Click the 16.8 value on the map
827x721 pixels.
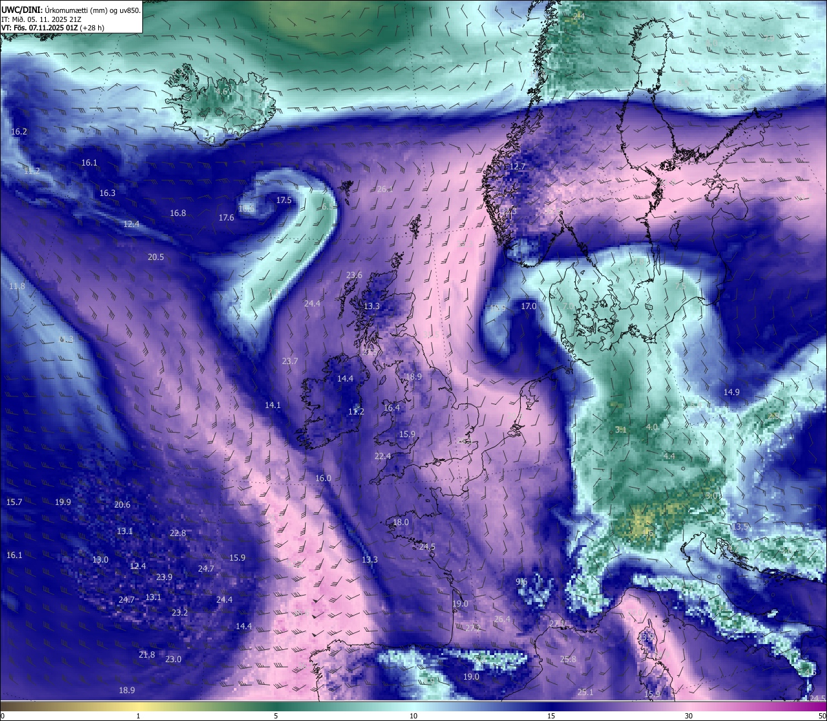coord(178,213)
